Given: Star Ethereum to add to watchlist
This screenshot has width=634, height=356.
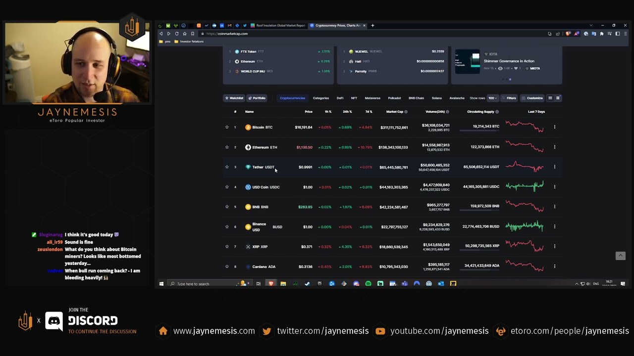Looking at the screenshot, I should coord(227,147).
